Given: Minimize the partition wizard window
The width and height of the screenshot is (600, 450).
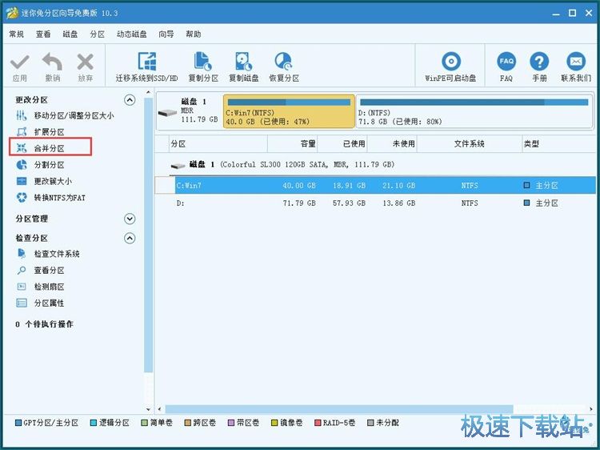Looking at the screenshot, I should click(556, 14).
